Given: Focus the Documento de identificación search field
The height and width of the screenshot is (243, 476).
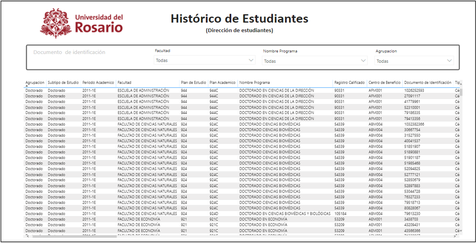Looking at the screenshot, I should [69, 52].
